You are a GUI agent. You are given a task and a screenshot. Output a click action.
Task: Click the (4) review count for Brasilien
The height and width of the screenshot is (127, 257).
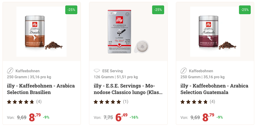[x=39, y=101]
